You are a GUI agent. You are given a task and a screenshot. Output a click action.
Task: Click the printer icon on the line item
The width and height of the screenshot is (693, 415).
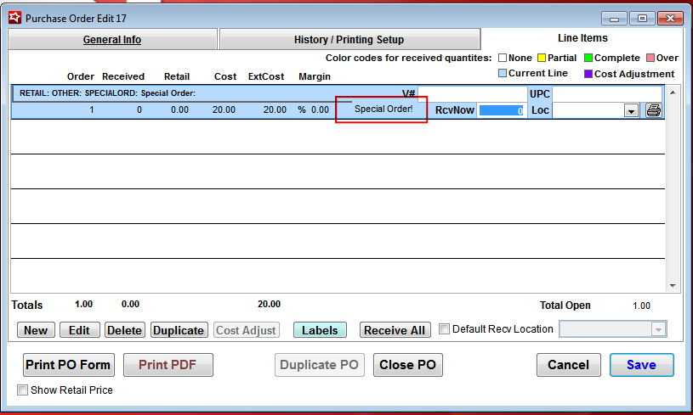654,110
